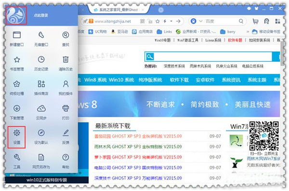This screenshot has width=289, height=191.
Task: Open help (帮助) question icon
Action: pyautogui.click(x=66, y=161)
